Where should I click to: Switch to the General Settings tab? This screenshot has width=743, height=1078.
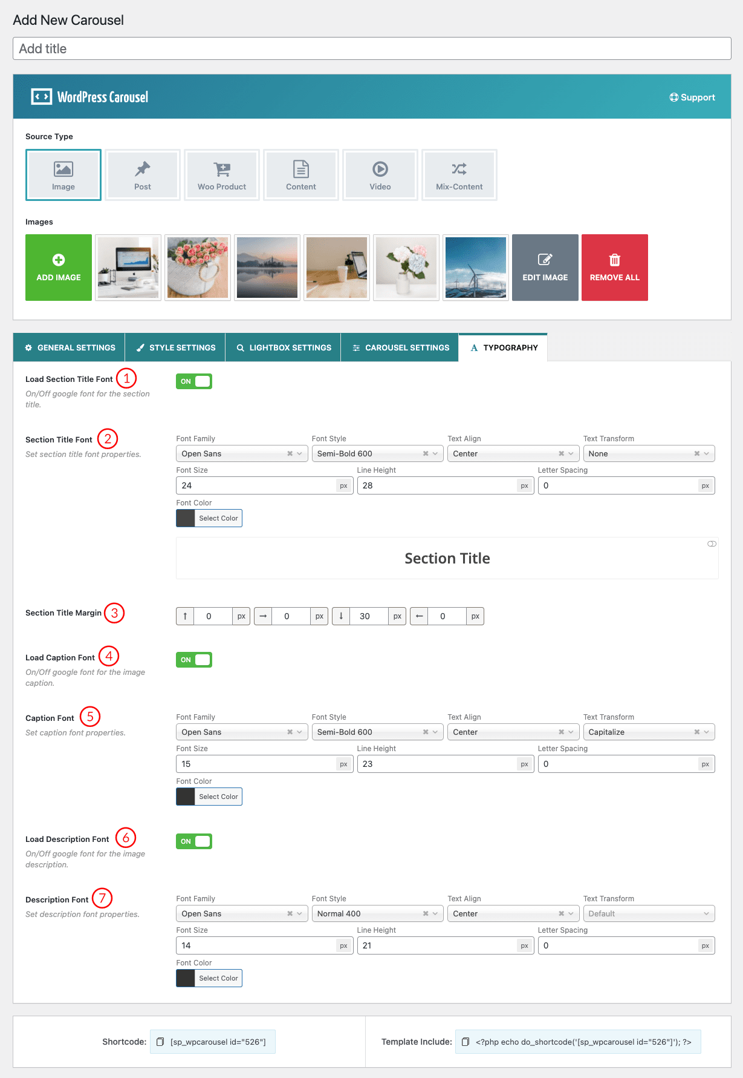coord(70,347)
